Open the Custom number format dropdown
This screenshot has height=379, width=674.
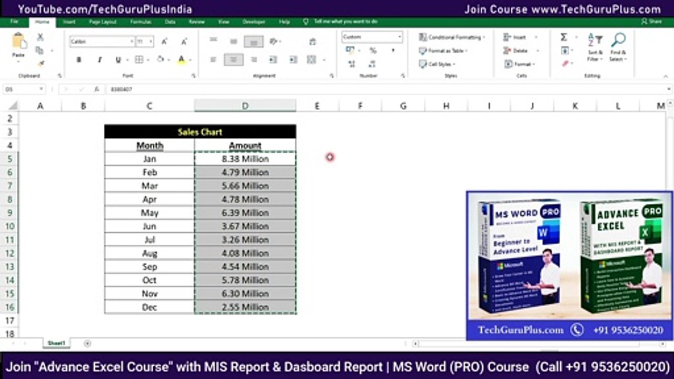point(400,37)
